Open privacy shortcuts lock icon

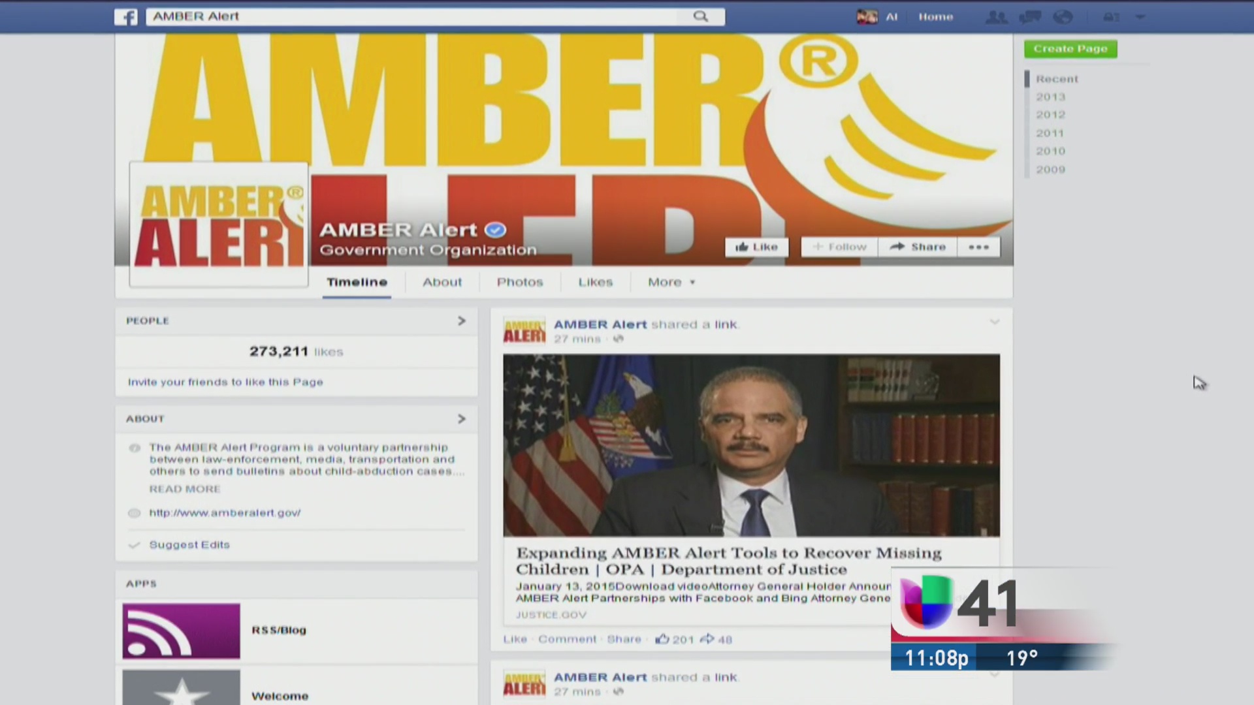(x=1110, y=17)
